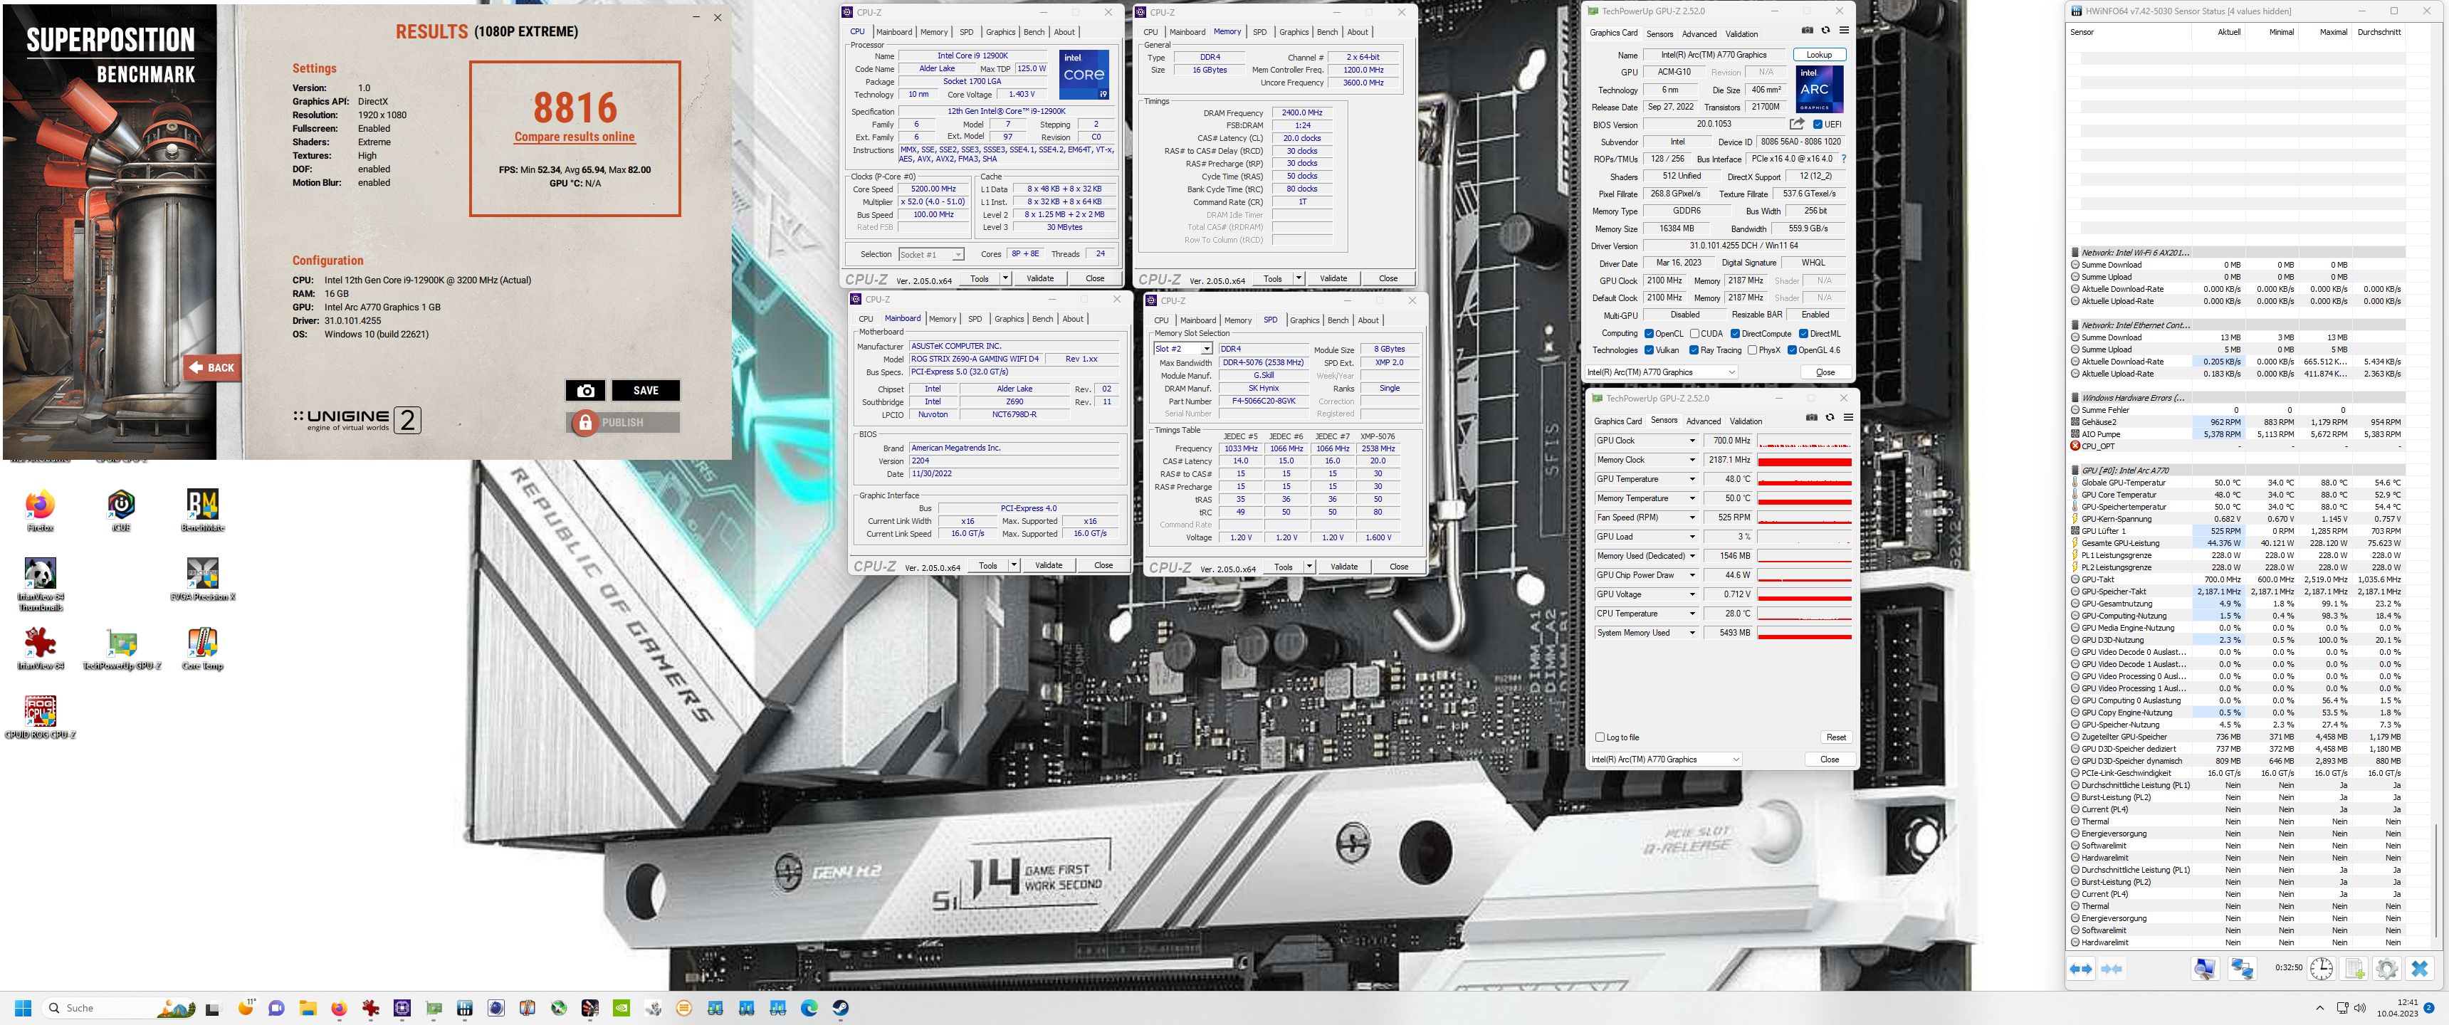This screenshot has height=1025, width=2449.
Task: Toggle UEFI checkbox in GPU-Z
Action: (1818, 125)
